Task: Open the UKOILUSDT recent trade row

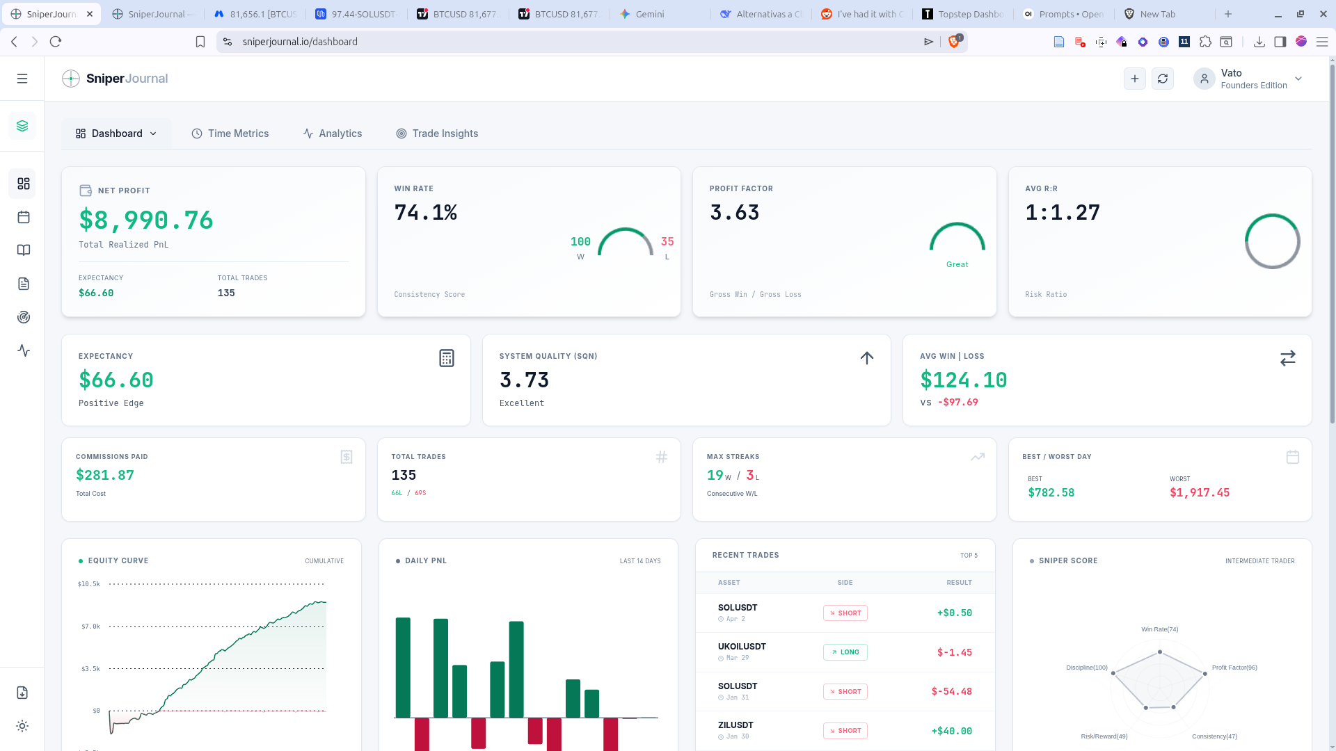Action: click(845, 652)
